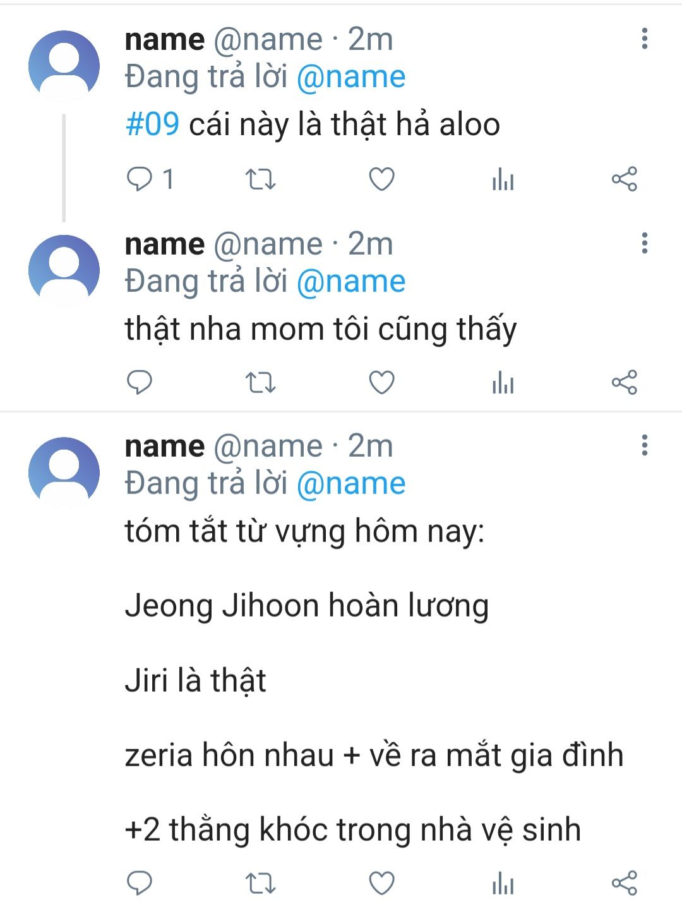View analytics of 'thật nha mom' tweet
This screenshot has height=909, width=682.
pyautogui.click(x=503, y=382)
